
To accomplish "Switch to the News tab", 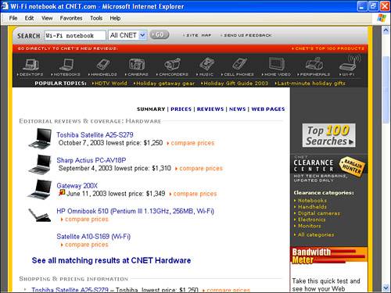I will click(238, 109).
